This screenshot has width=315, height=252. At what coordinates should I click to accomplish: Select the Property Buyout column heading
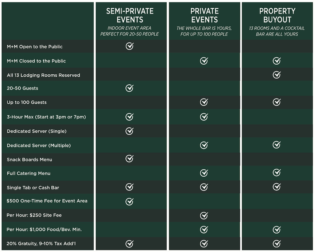(x=277, y=15)
